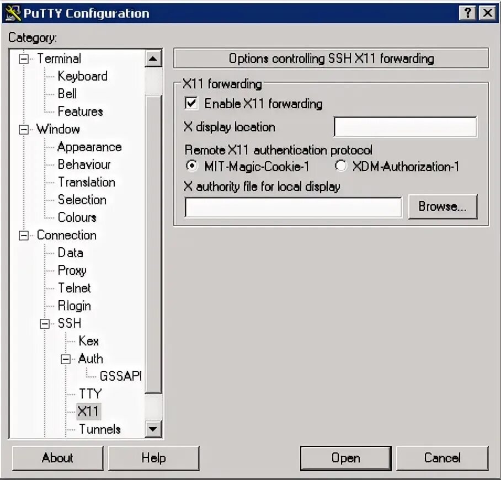Open Translation settings
Viewport: 501px width, 480px height.
pos(87,182)
